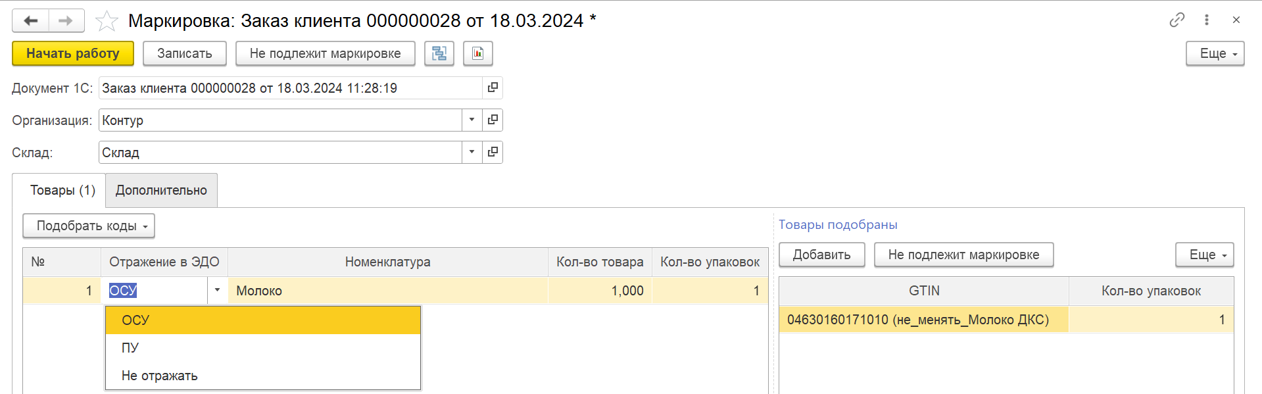Add form to favorites with star icon

(x=107, y=21)
